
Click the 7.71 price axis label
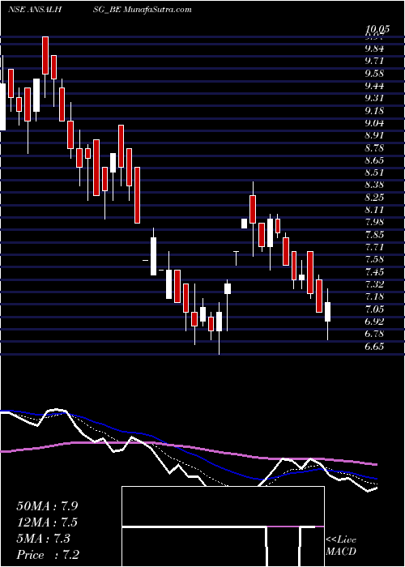click(x=374, y=247)
